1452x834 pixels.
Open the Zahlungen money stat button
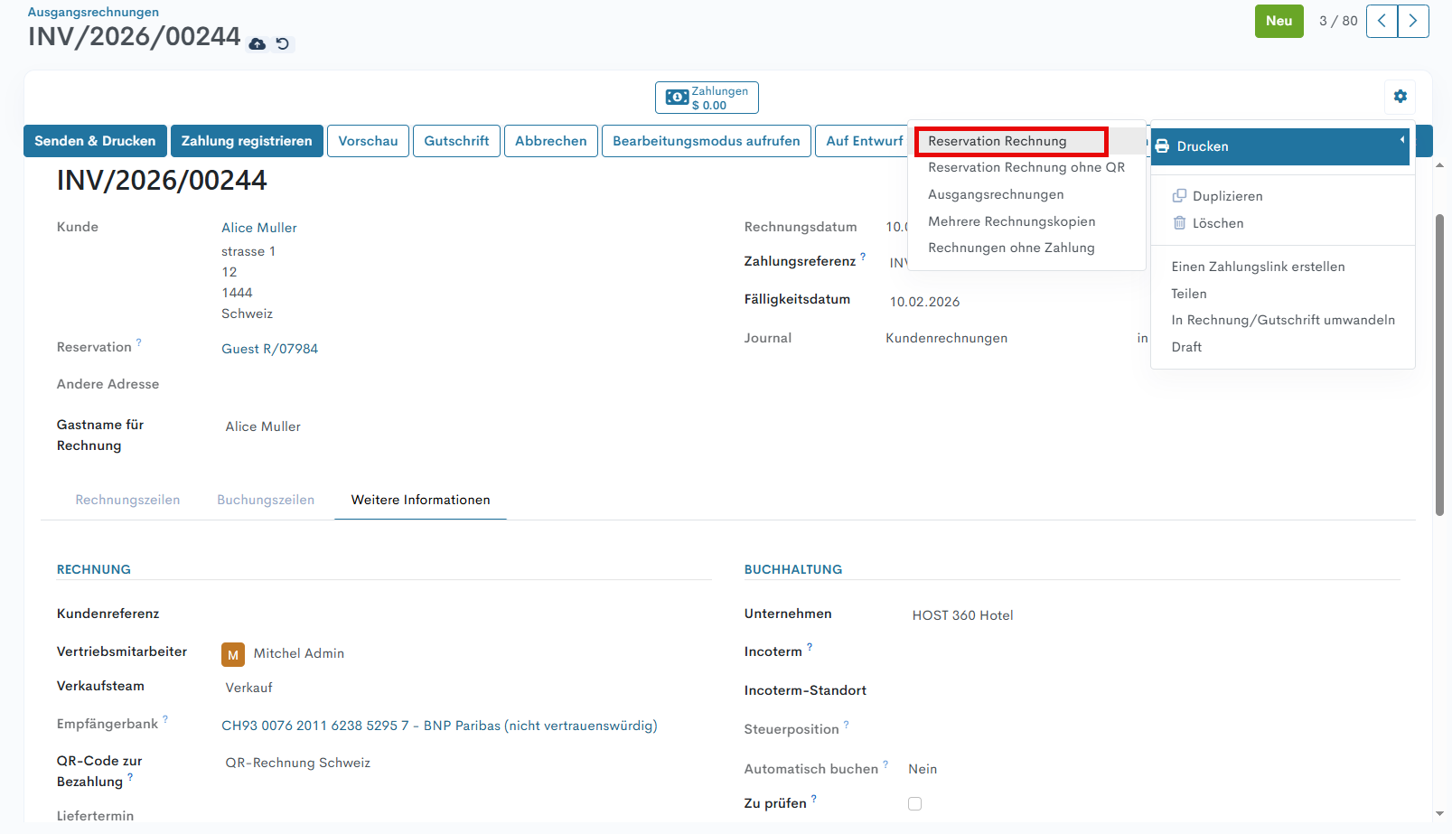click(707, 98)
